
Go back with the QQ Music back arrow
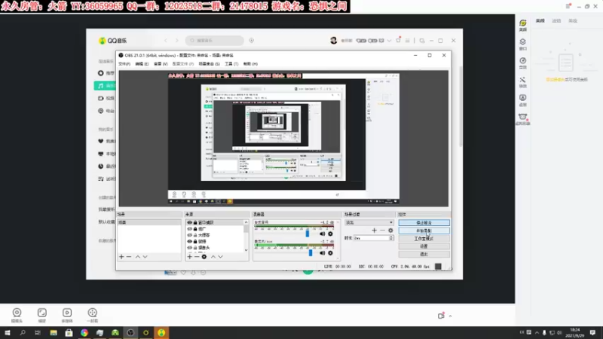pyautogui.click(x=166, y=41)
